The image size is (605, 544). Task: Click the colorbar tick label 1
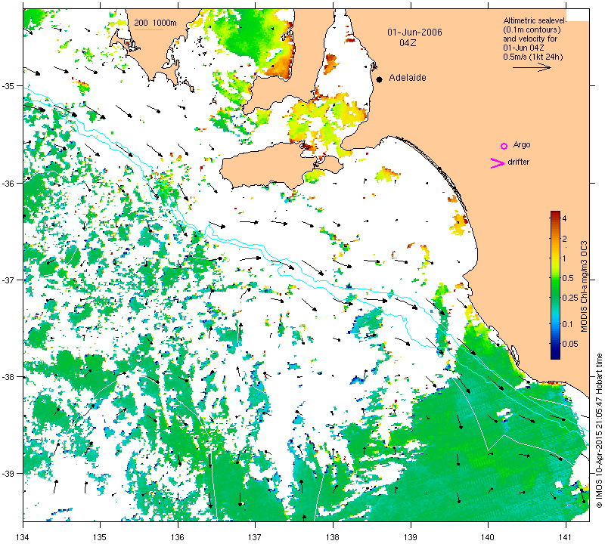(564, 258)
